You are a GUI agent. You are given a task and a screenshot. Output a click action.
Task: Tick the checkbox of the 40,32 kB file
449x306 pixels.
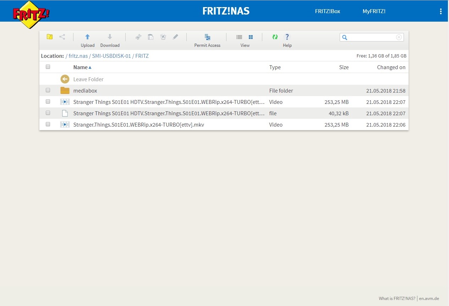(x=48, y=113)
